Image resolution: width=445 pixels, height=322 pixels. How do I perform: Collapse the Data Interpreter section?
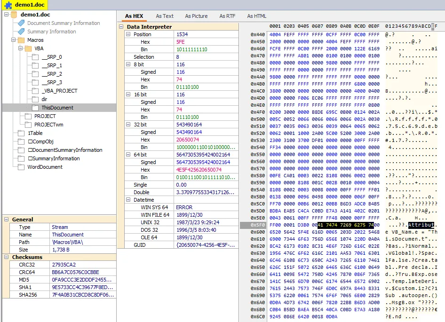click(122, 27)
